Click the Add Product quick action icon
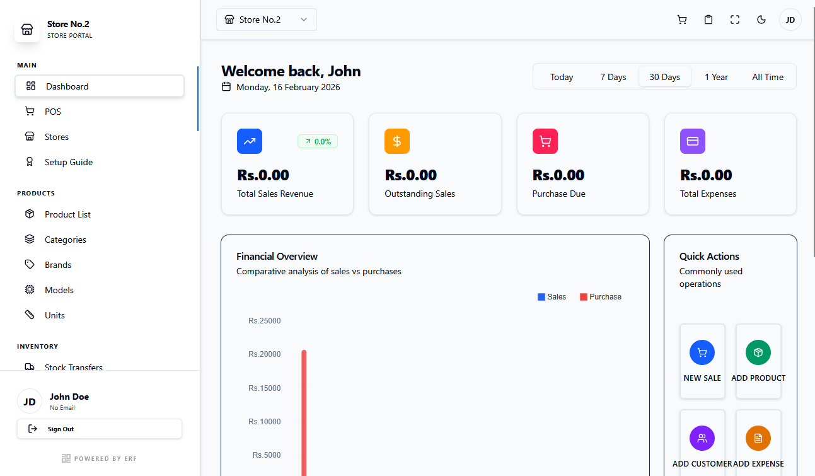Screen dimensions: 815x476 pos(758,352)
